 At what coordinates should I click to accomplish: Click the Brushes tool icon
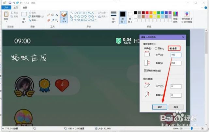(64, 14)
